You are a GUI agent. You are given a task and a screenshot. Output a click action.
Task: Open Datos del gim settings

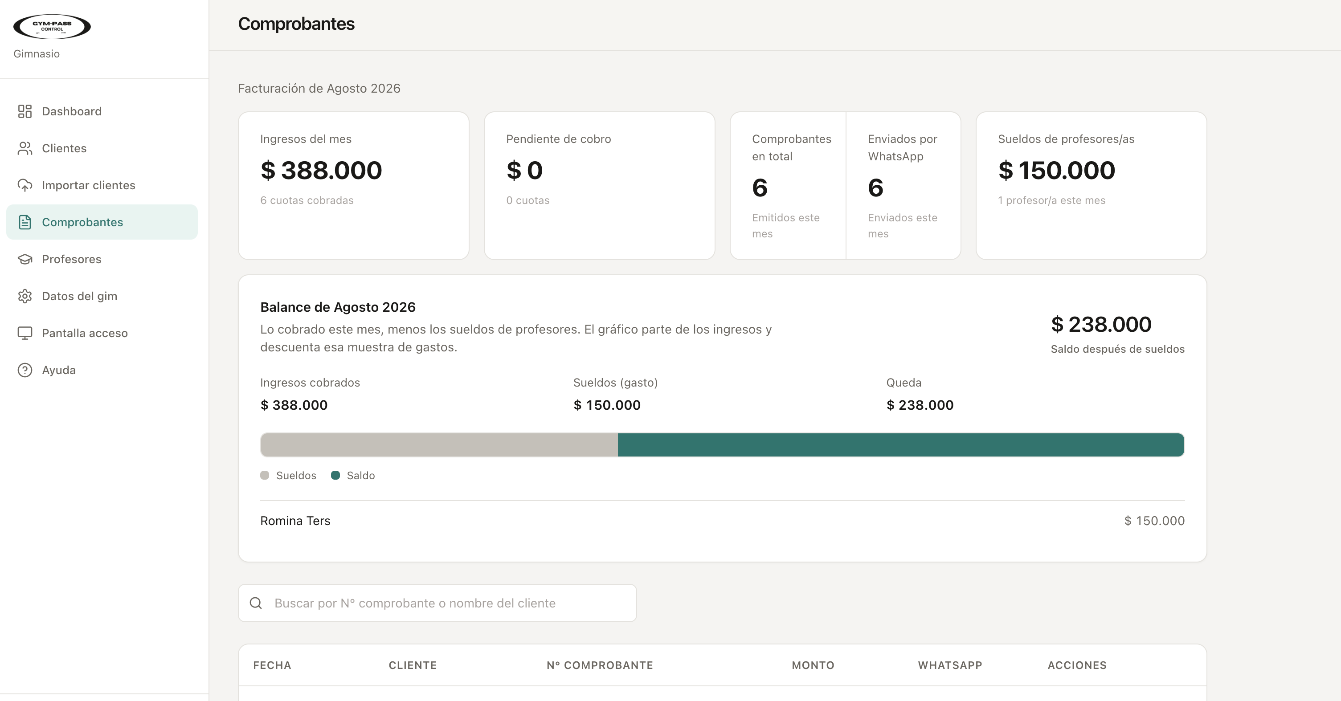pyautogui.click(x=102, y=296)
